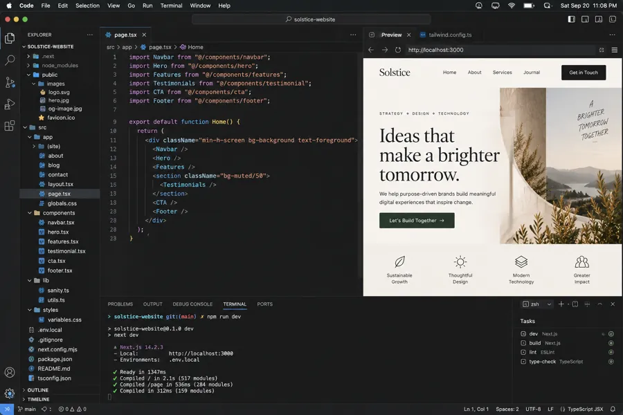
Task: Open the Extensions view
Action: click(10, 126)
